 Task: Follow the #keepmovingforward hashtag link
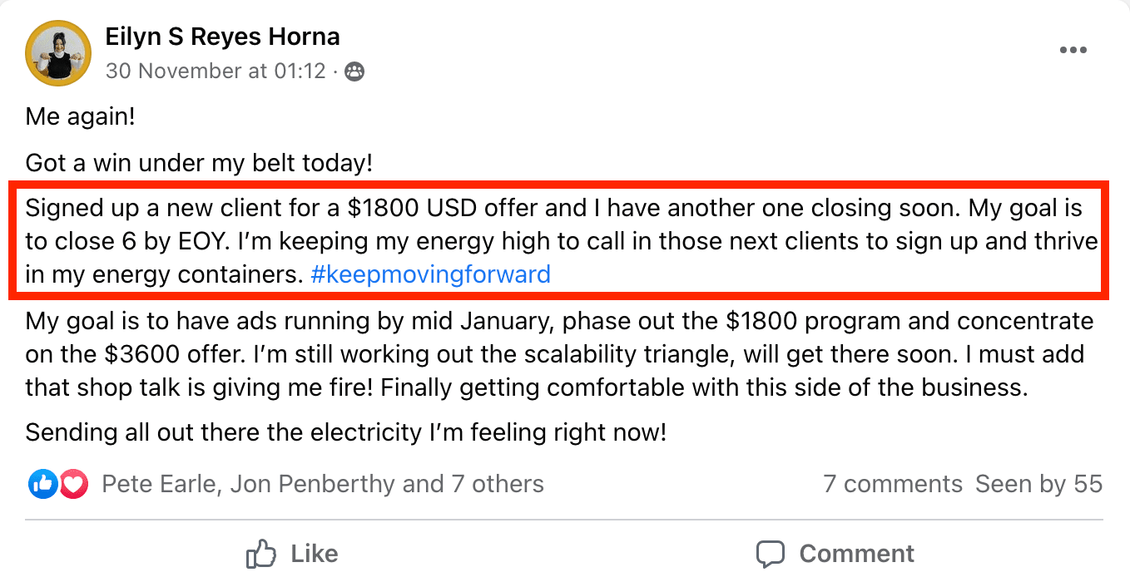click(x=430, y=274)
